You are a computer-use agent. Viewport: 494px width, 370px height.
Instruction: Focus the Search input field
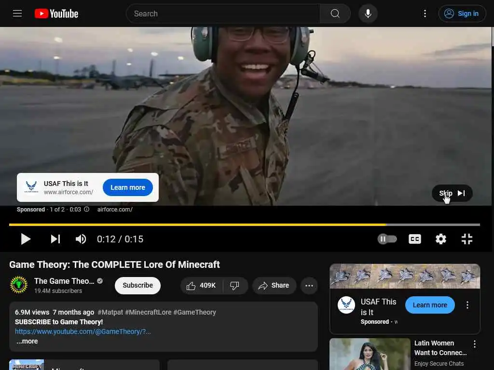[223, 13]
